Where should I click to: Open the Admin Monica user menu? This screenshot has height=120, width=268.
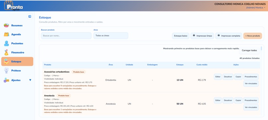[256, 8]
